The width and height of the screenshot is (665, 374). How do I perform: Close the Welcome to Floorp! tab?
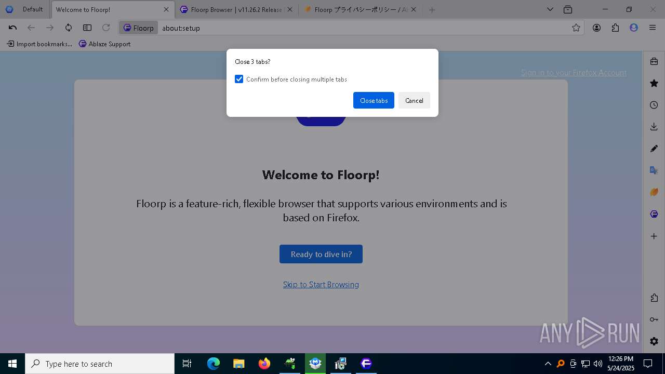(166, 9)
